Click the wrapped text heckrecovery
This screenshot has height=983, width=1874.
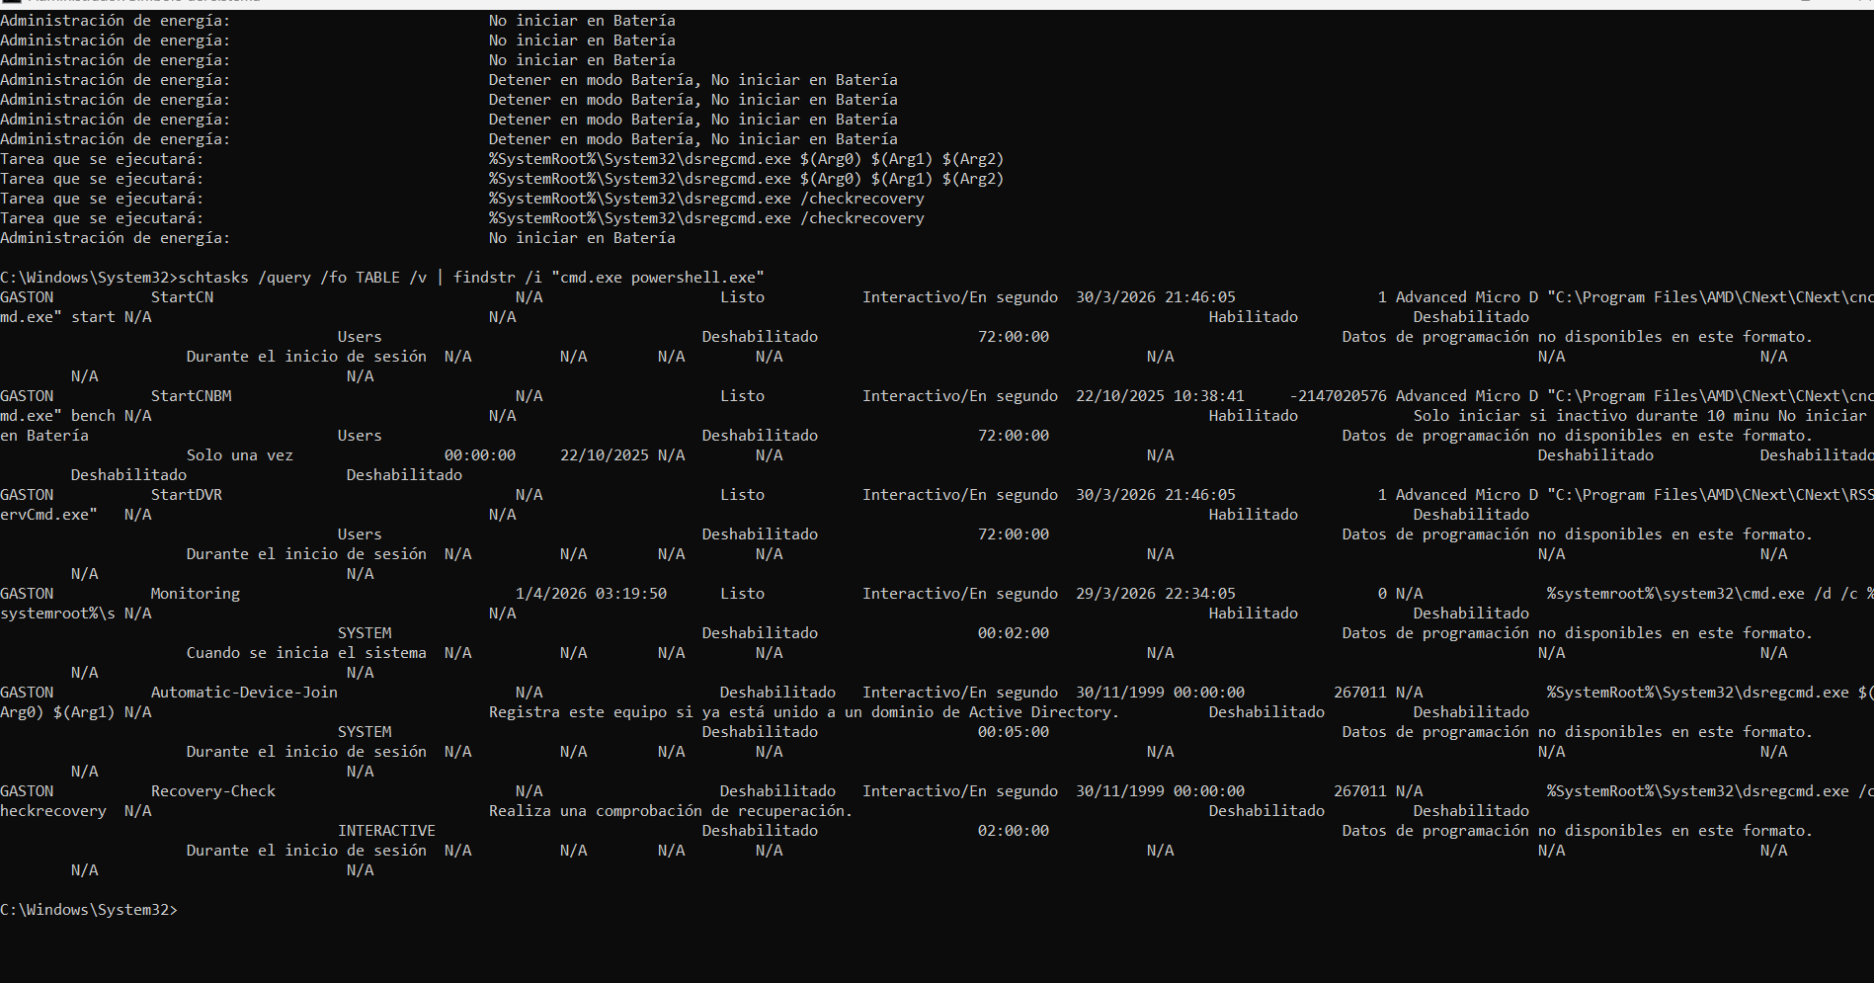53,811
